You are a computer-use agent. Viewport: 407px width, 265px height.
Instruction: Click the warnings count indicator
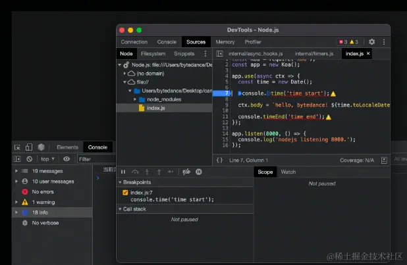pyautogui.click(x=354, y=41)
